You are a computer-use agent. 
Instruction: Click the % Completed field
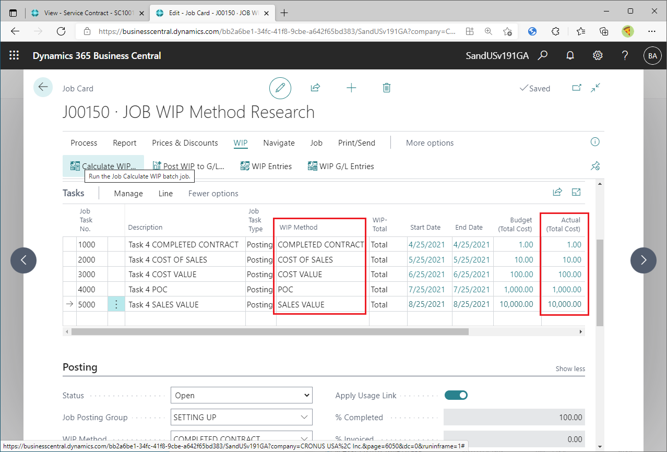(x=514, y=417)
